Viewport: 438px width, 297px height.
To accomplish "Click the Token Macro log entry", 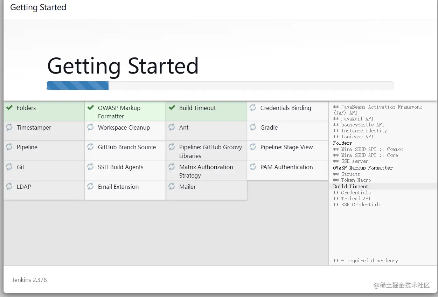I will [x=352, y=180].
